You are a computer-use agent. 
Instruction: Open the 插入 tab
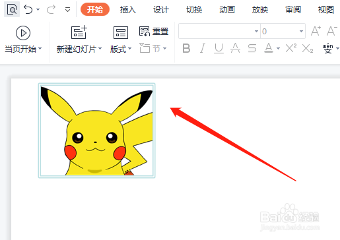[127, 10]
